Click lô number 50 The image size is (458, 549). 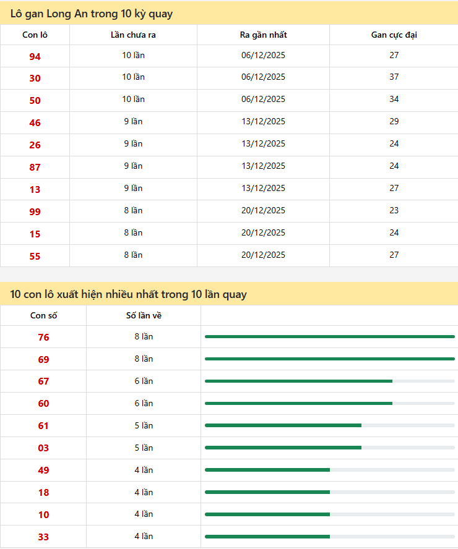35,101
